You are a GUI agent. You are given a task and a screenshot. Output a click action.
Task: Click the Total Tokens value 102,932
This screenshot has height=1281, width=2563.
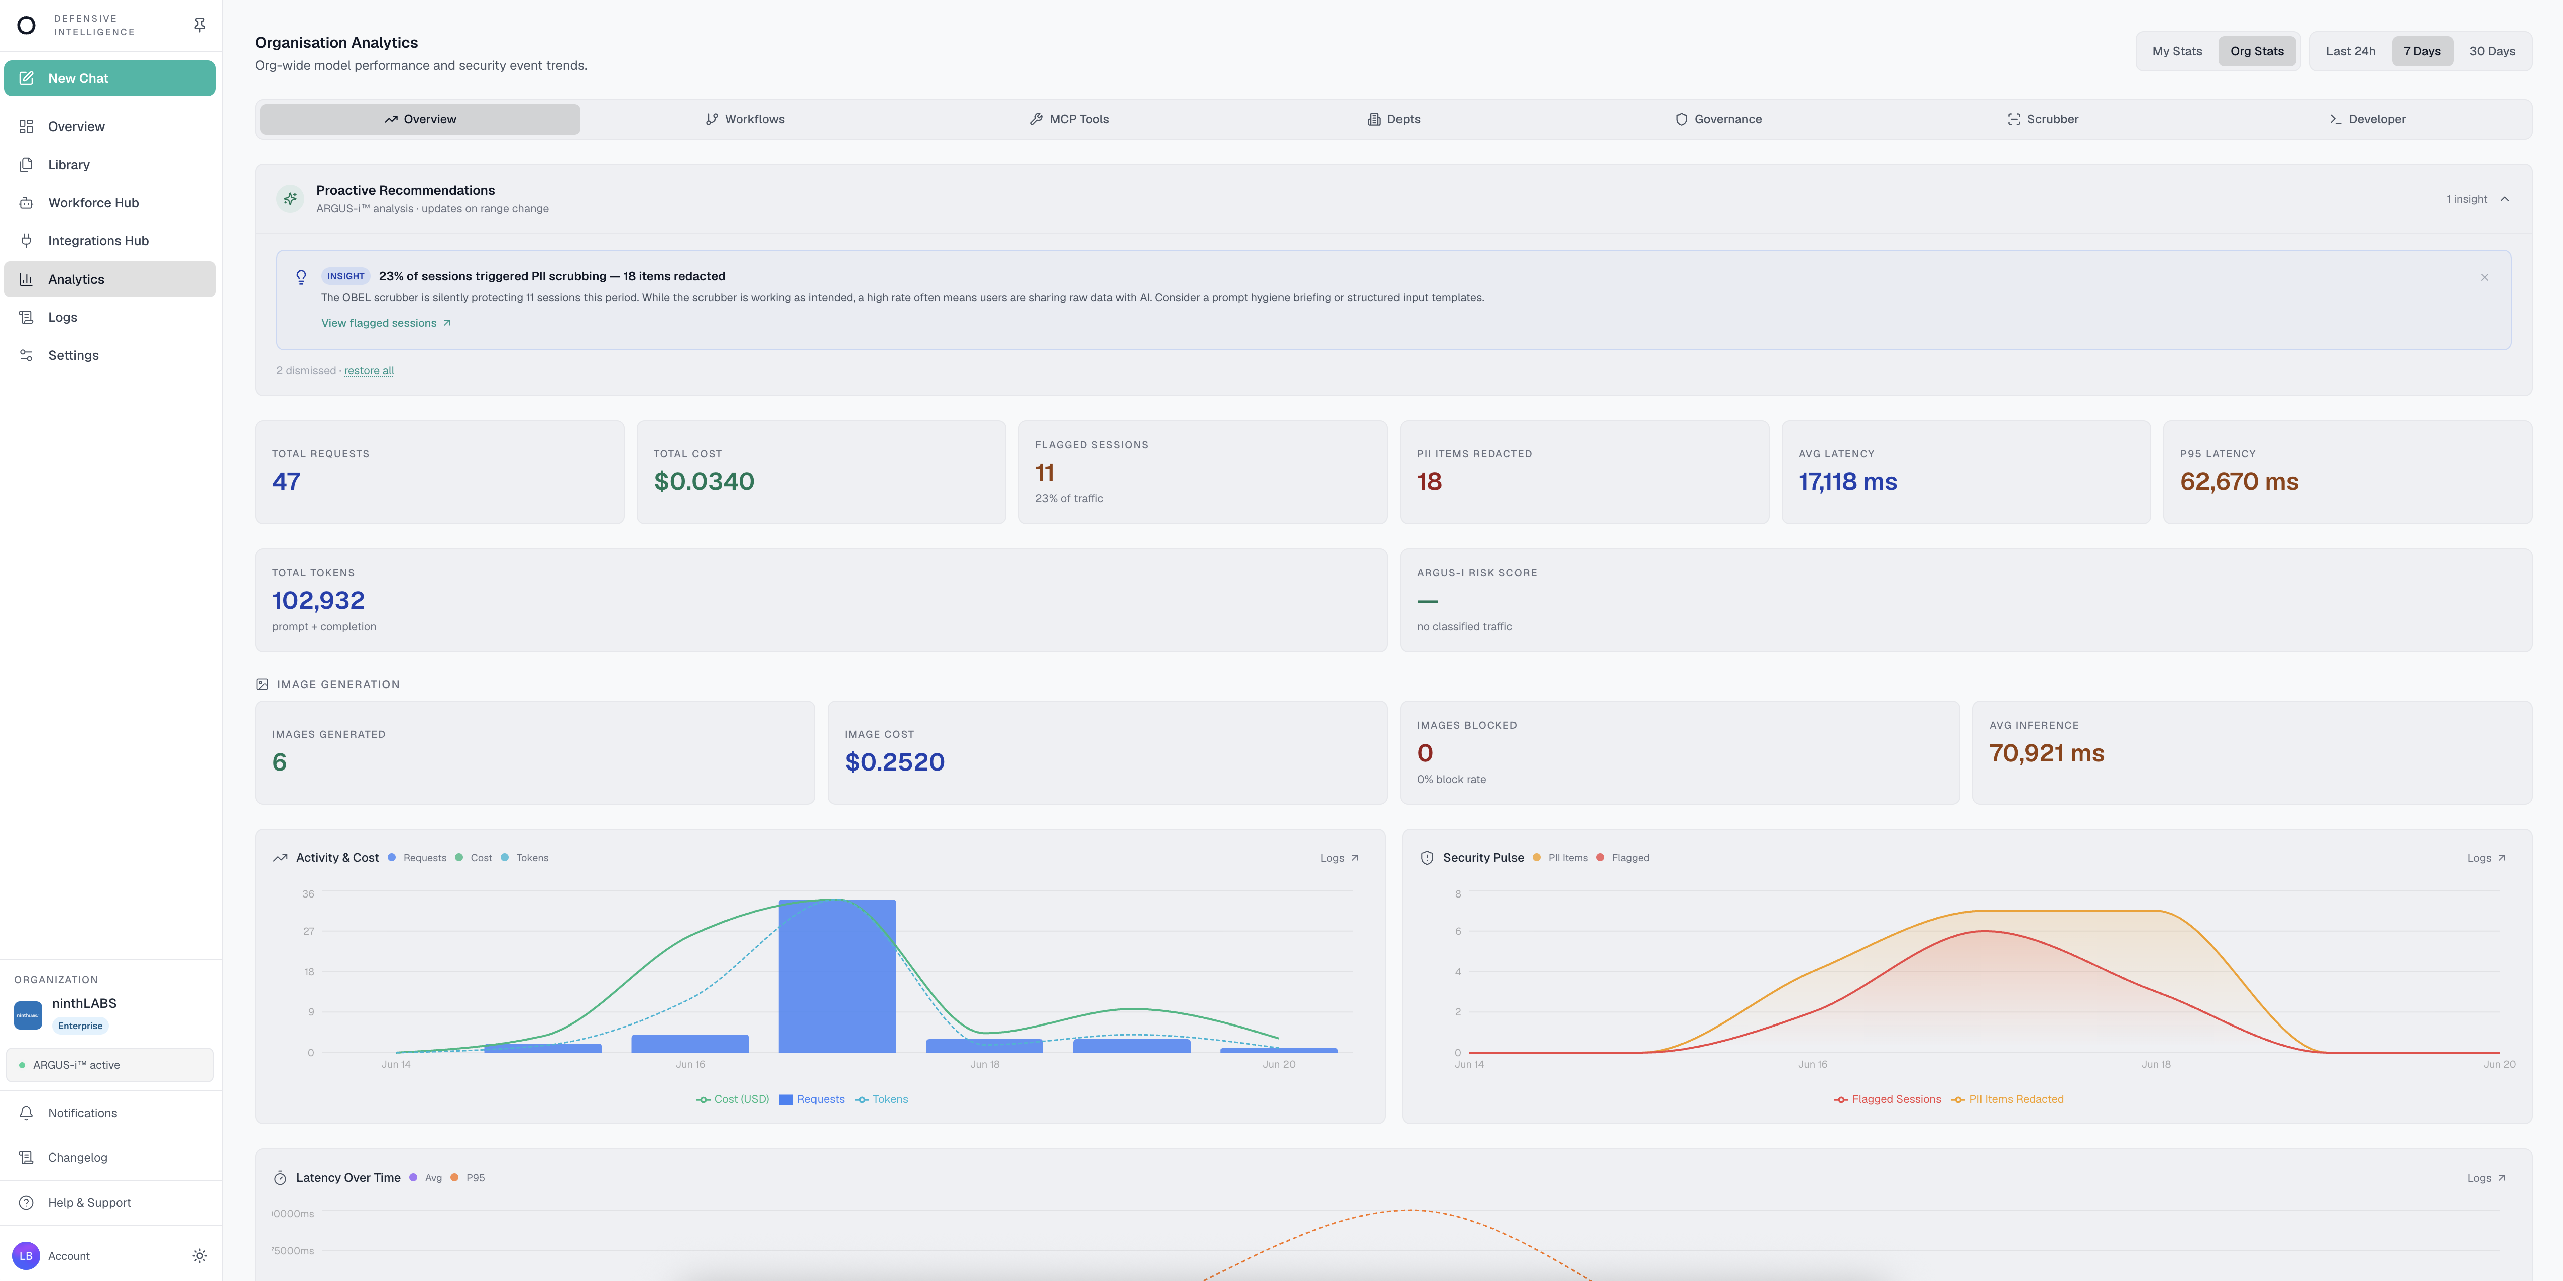point(318,601)
